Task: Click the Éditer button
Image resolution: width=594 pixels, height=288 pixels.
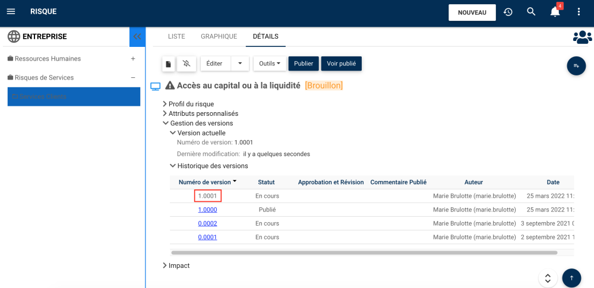Action: coord(214,64)
